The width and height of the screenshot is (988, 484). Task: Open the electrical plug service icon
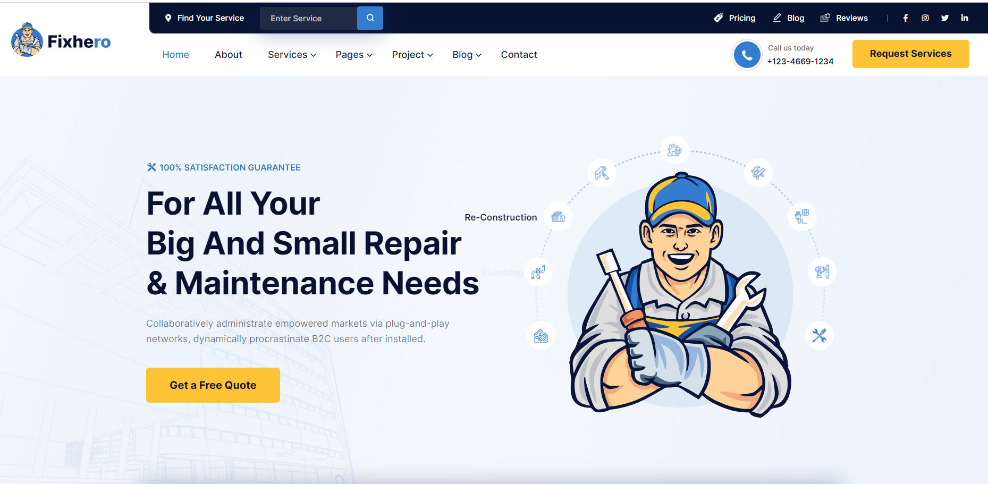click(x=802, y=216)
